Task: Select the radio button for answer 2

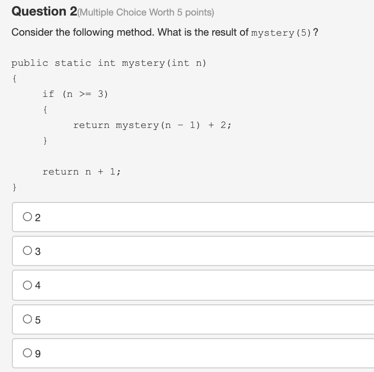Action: tap(26, 217)
